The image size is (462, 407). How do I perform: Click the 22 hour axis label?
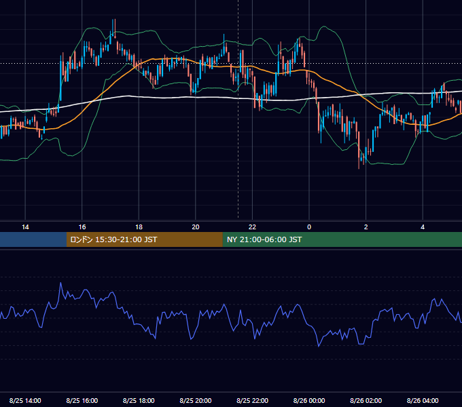click(x=252, y=227)
